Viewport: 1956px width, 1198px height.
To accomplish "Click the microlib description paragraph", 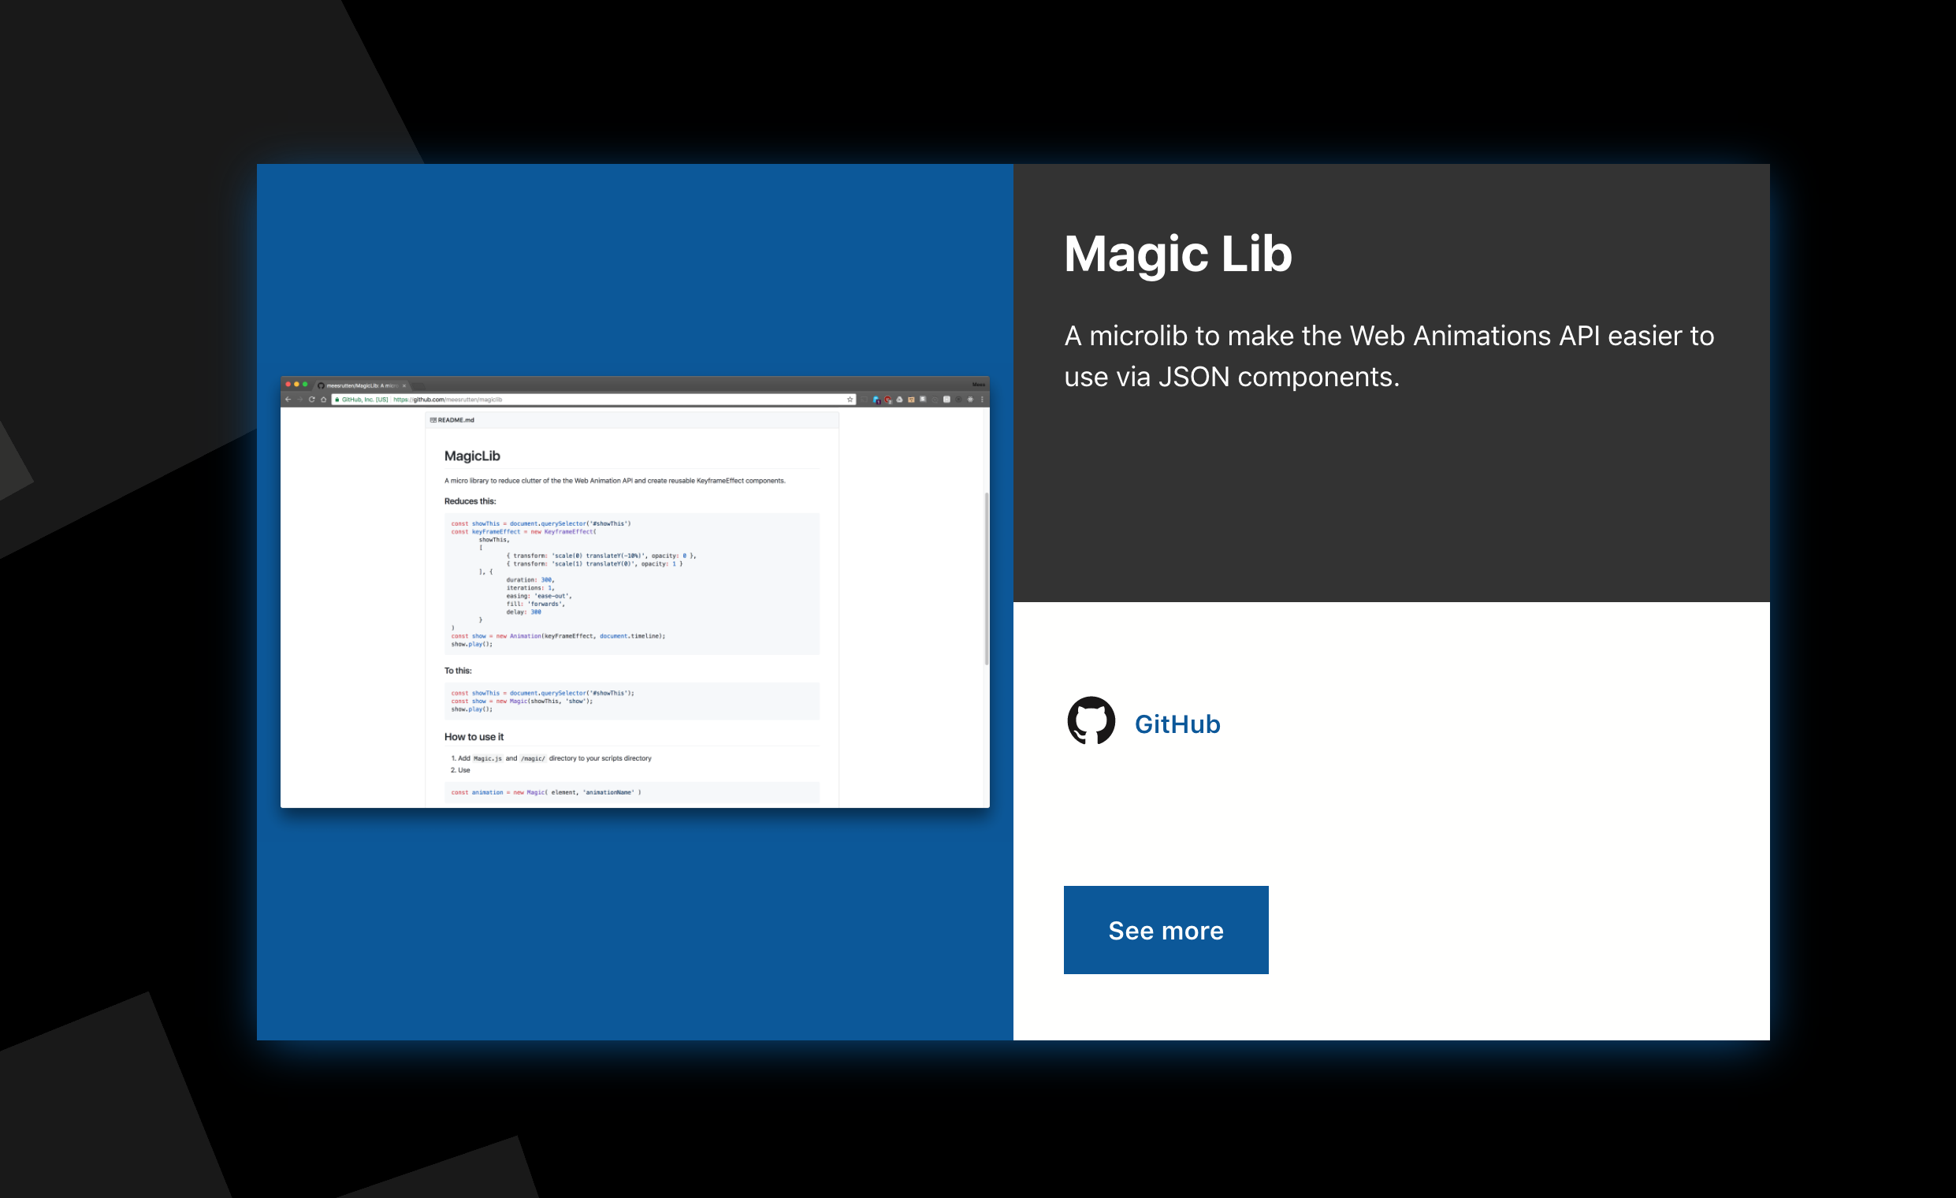I will pyautogui.click(x=1389, y=356).
